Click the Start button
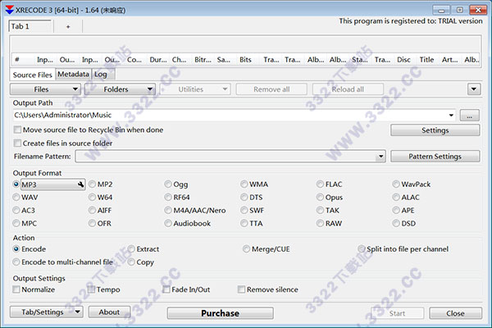 (x=397, y=313)
